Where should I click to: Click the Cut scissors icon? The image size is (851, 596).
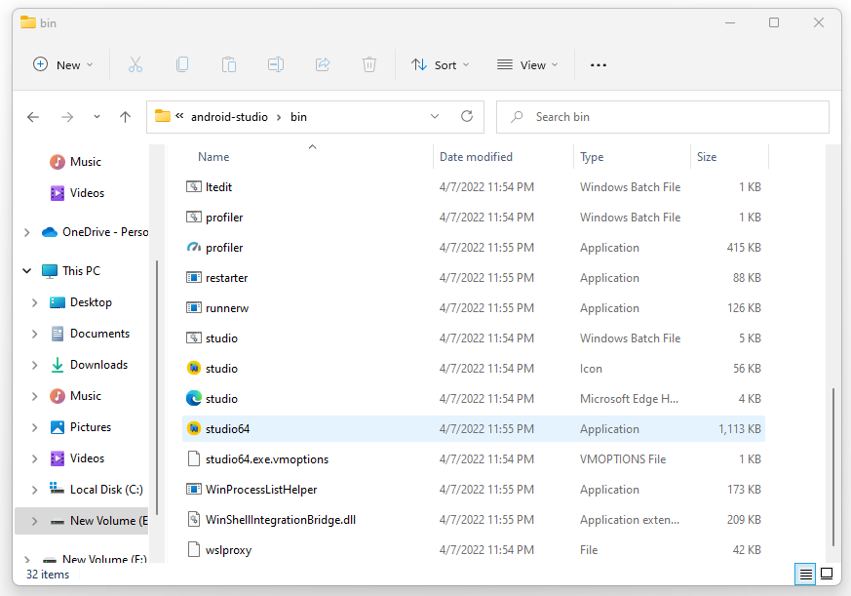click(x=135, y=64)
